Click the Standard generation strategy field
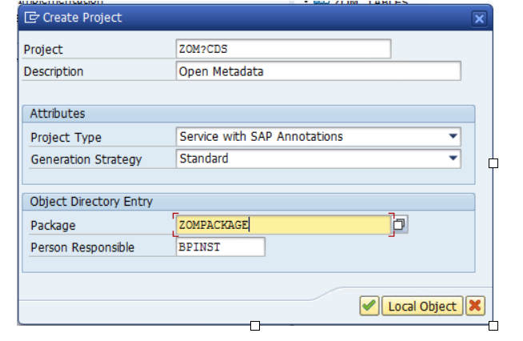This screenshot has height=341, width=523. [x=312, y=159]
